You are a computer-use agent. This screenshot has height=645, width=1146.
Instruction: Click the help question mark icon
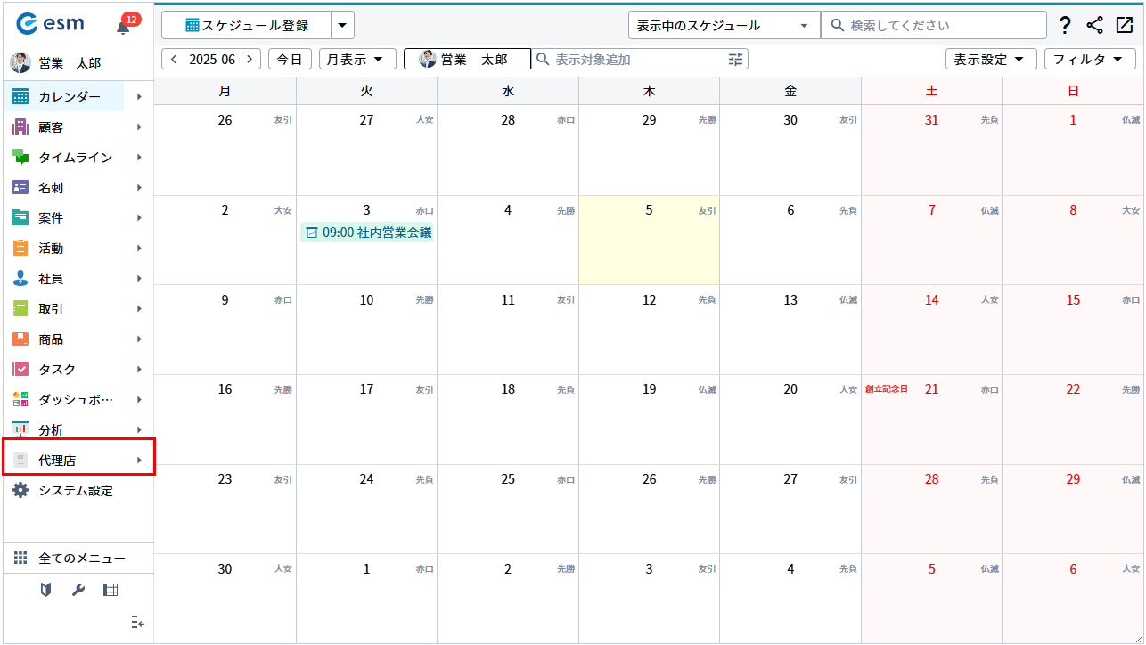(x=1065, y=26)
